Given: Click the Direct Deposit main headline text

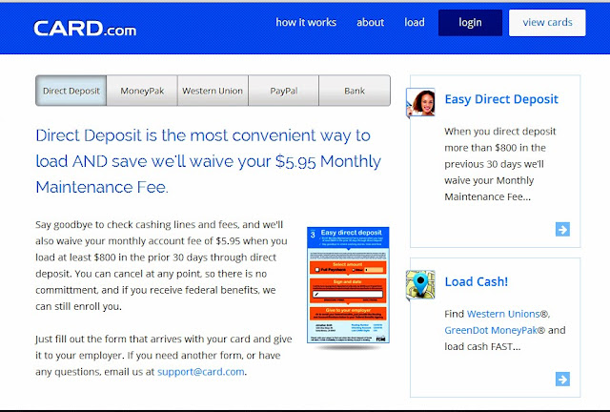Looking at the screenshot, I should (x=209, y=161).
